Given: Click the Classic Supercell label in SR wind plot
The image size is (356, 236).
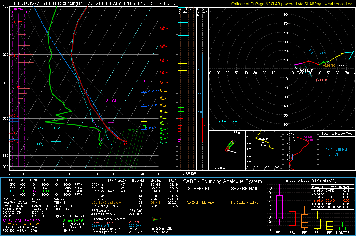Looking at the screenshot, I should click(x=308, y=138).
